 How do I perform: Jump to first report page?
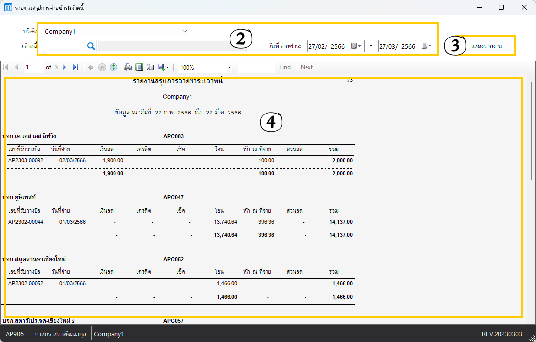pyautogui.click(x=6, y=67)
